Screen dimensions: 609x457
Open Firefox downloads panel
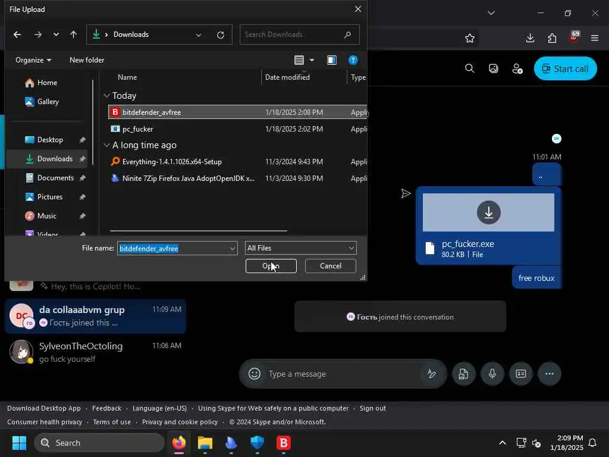(x=530, y=38)
